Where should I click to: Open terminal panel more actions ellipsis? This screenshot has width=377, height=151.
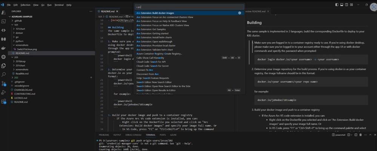pyautogui.click(x=365, y=135)
